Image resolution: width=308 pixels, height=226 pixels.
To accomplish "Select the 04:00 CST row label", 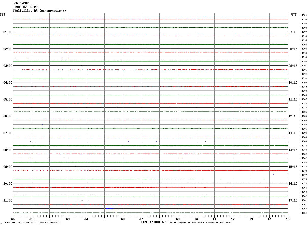I will (x=8, y=83).
